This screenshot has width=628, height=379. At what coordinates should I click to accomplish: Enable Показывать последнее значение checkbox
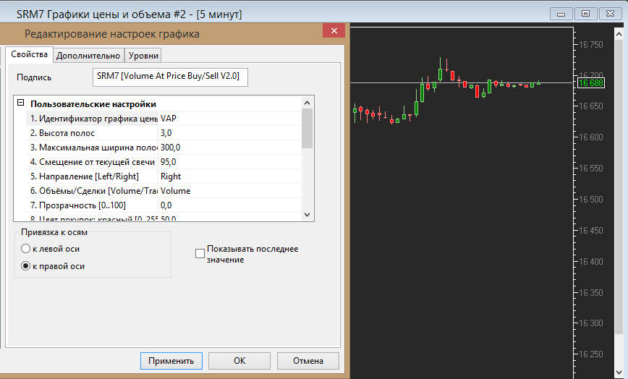[200, 254]
